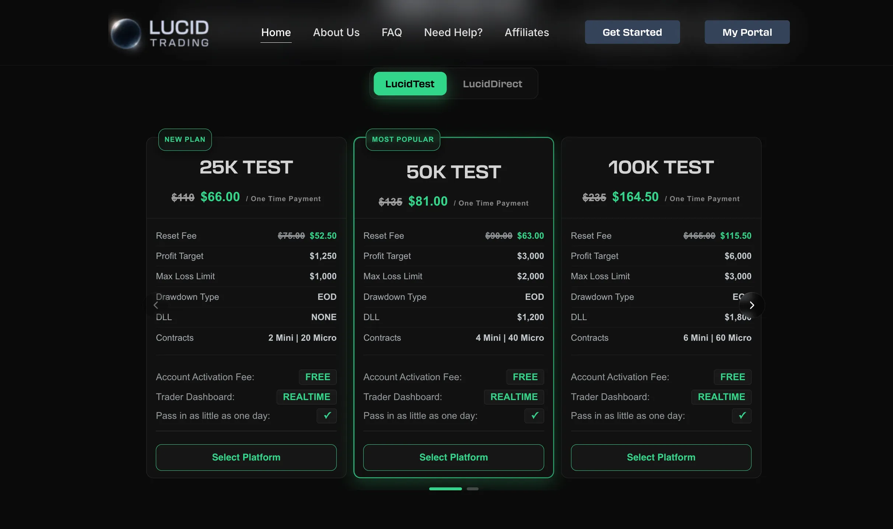This screenshot has width=893, height=529.
Task: Go to the FAQ page
Action: pos(392,32)
